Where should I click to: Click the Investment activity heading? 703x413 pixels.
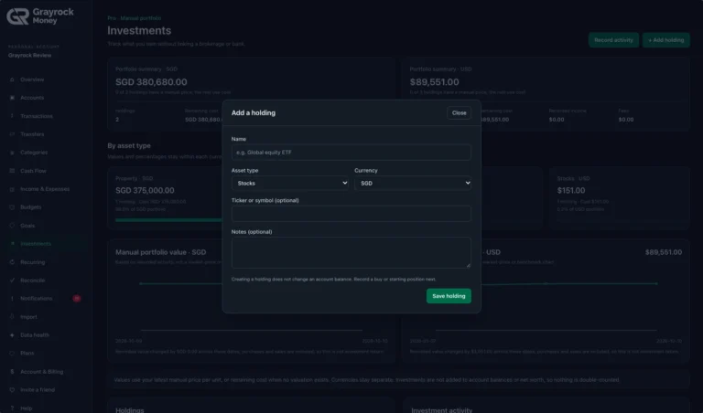(441, 410)
